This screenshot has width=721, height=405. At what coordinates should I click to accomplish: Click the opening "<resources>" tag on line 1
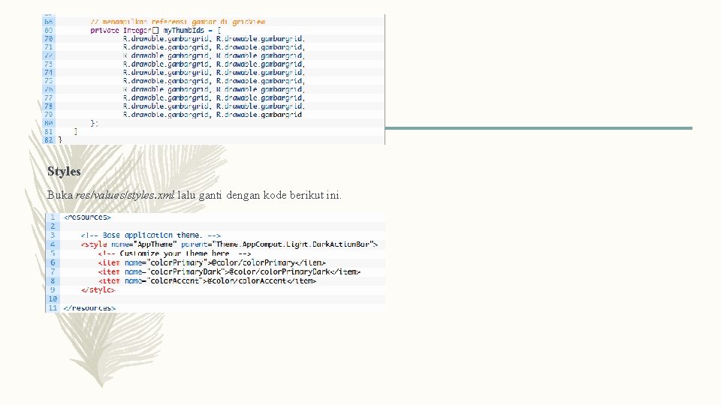pyautogui.click(x=87, y=217)
